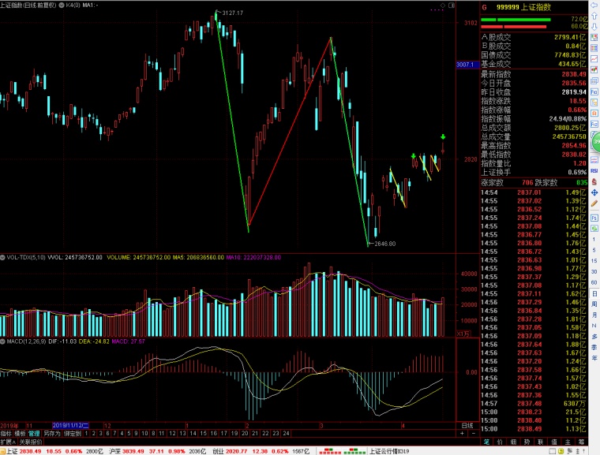Switch to the 筹 tab in tick panel

pos(581,442)
